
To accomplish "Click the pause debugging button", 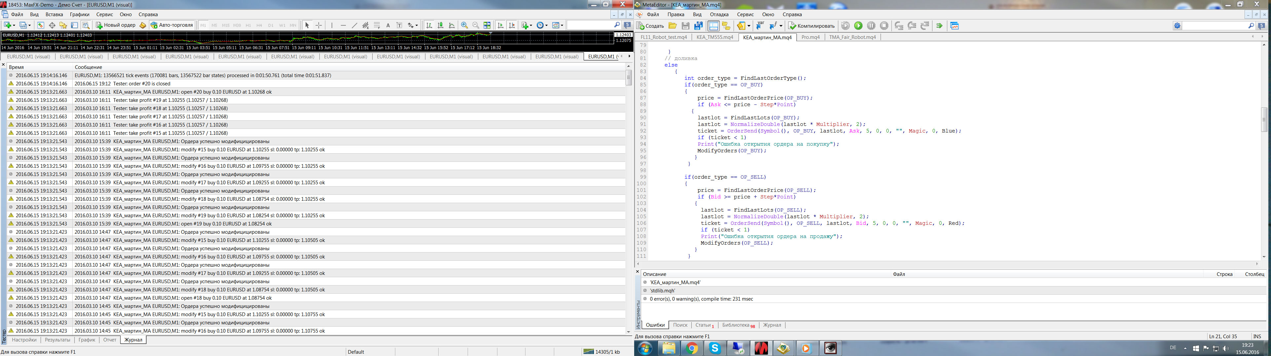I will point(871,26).
